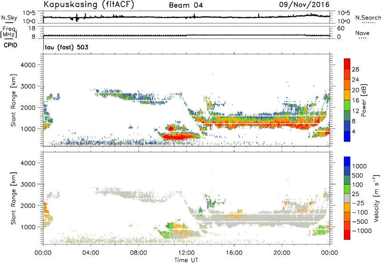
Task: Click the '60' Nave axis tick
Action: tap(341, 28)
